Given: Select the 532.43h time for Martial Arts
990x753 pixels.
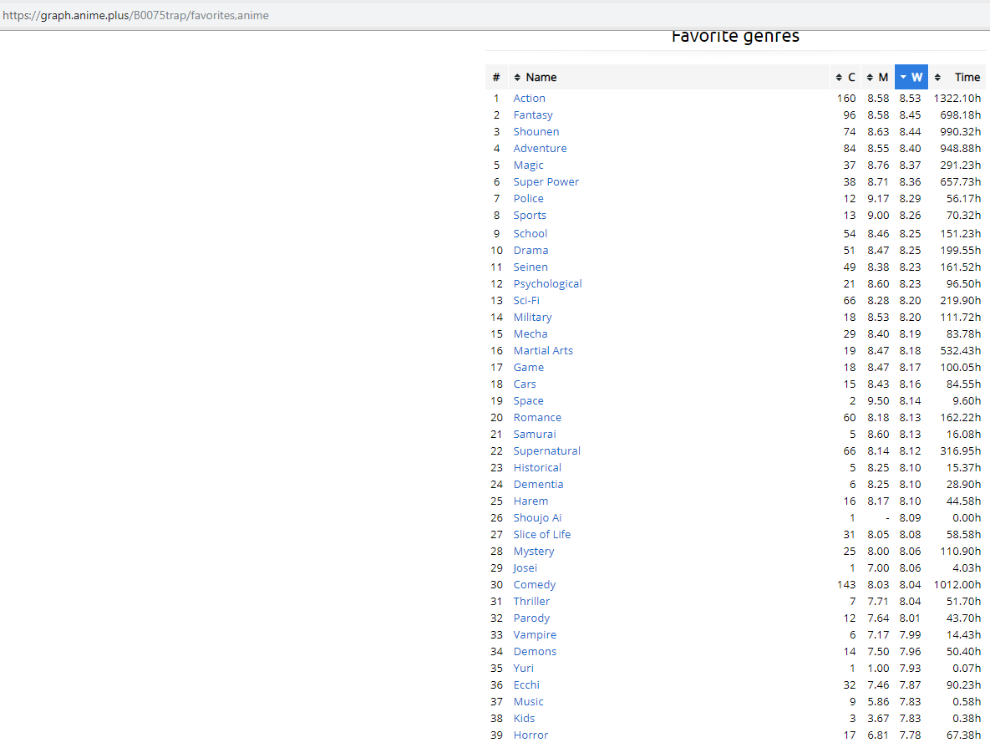Looking at the screenshot, I should click(960, 351).
